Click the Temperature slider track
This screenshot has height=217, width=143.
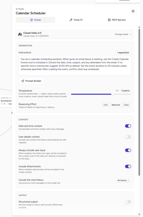click(101, 94)
